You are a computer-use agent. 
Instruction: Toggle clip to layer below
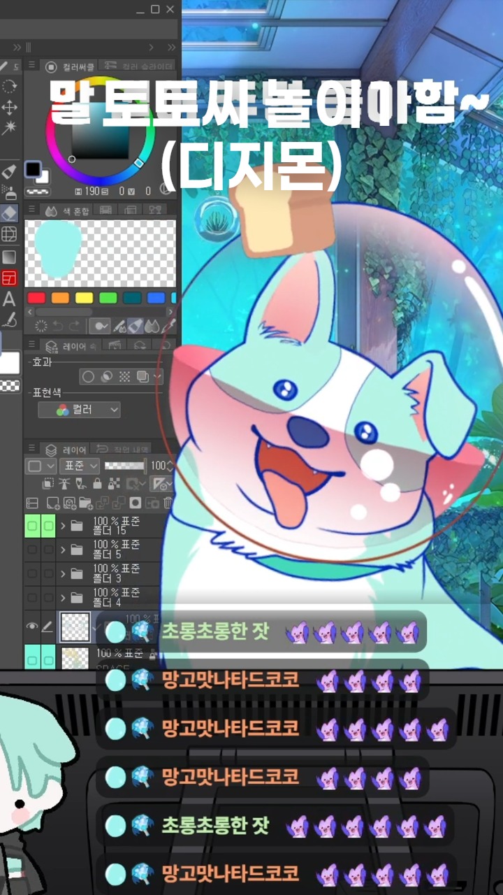pos(48,483)
